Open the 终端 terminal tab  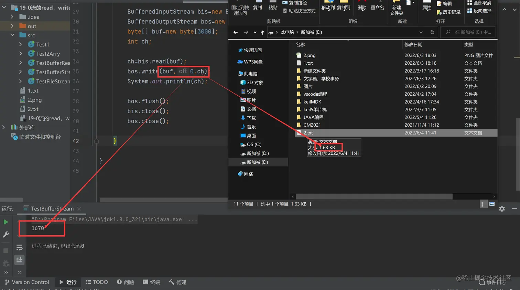point(152,282)
